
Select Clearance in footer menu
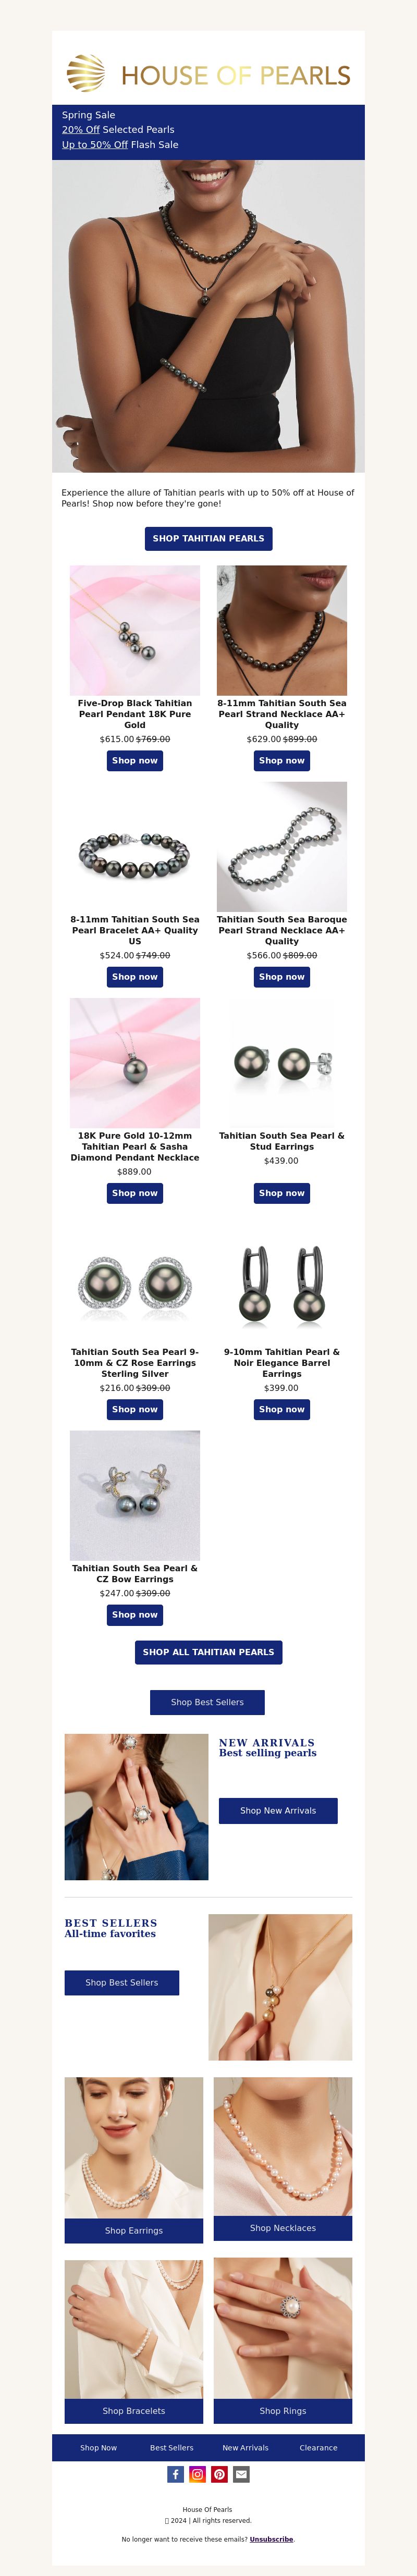point(318,2448)
